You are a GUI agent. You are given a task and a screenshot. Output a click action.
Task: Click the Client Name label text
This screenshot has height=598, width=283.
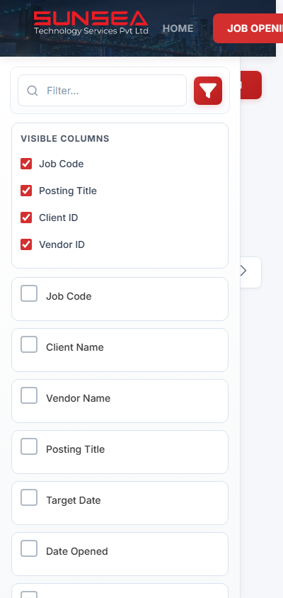[x=75, y=347]
